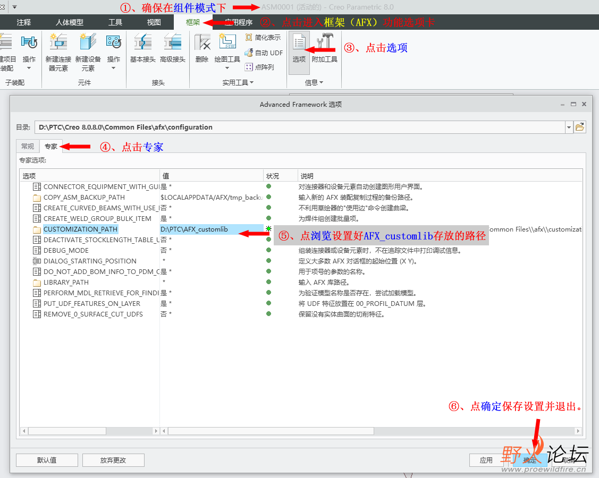Maximize the Advanced Framework 选项 dialog

573,104
